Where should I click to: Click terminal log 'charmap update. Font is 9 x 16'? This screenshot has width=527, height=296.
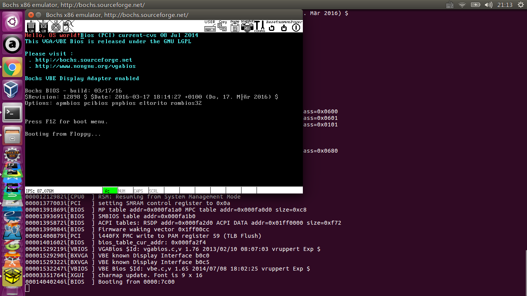tap(150, 275)
